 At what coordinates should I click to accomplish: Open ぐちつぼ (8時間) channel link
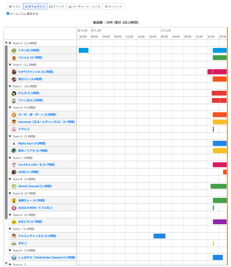pos(29,50)
